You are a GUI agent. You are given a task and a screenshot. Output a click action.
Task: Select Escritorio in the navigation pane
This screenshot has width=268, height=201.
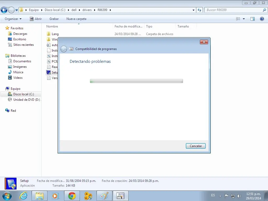(17, 39)
